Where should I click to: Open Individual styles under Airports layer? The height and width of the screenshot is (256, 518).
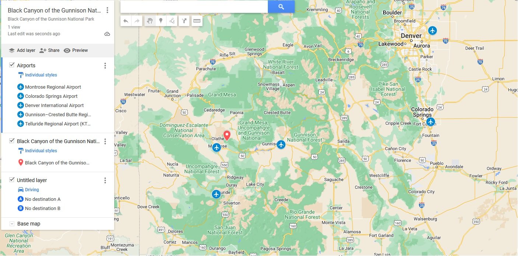41,75
